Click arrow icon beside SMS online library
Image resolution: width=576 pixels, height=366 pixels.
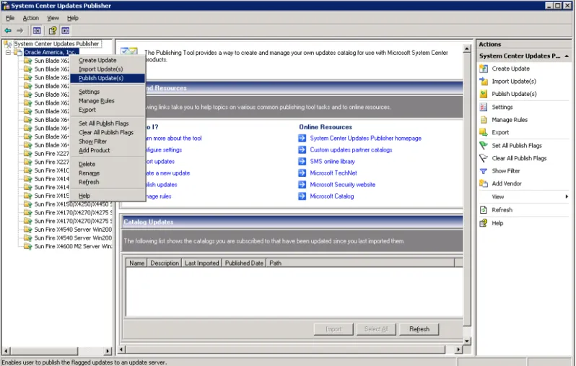(302, 161)
